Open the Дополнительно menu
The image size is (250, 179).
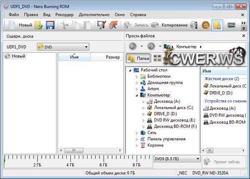click(94, 15)
